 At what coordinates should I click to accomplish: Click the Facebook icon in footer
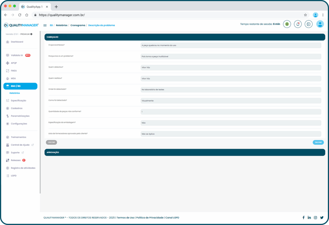click(303, 218)
